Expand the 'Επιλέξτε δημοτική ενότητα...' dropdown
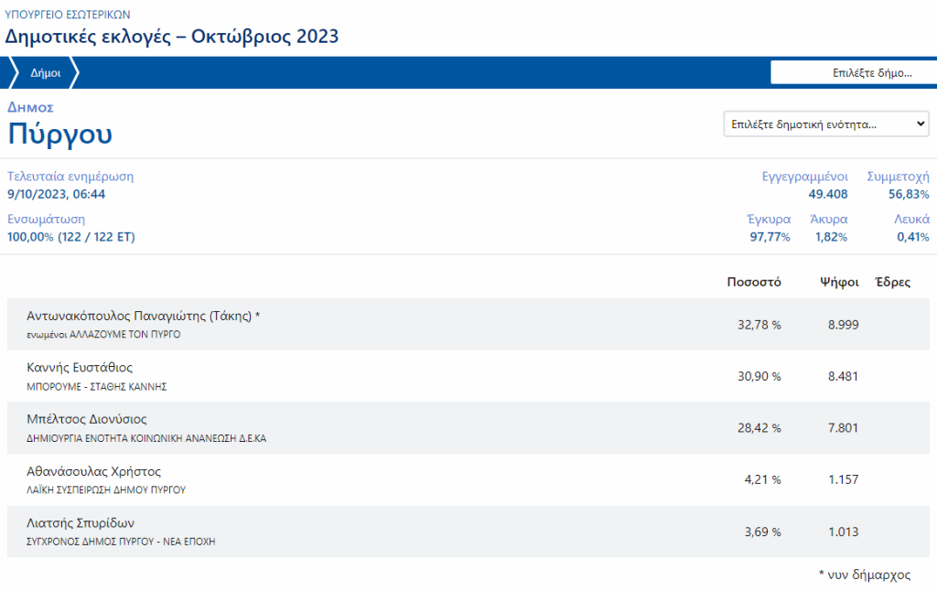937x591 pixels. (826, 124)
